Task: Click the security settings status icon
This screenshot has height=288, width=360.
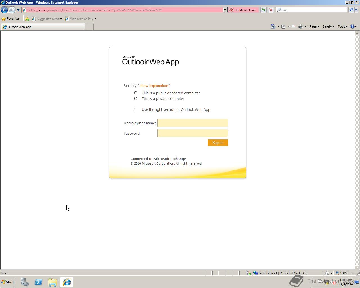Action: [249, 273]
